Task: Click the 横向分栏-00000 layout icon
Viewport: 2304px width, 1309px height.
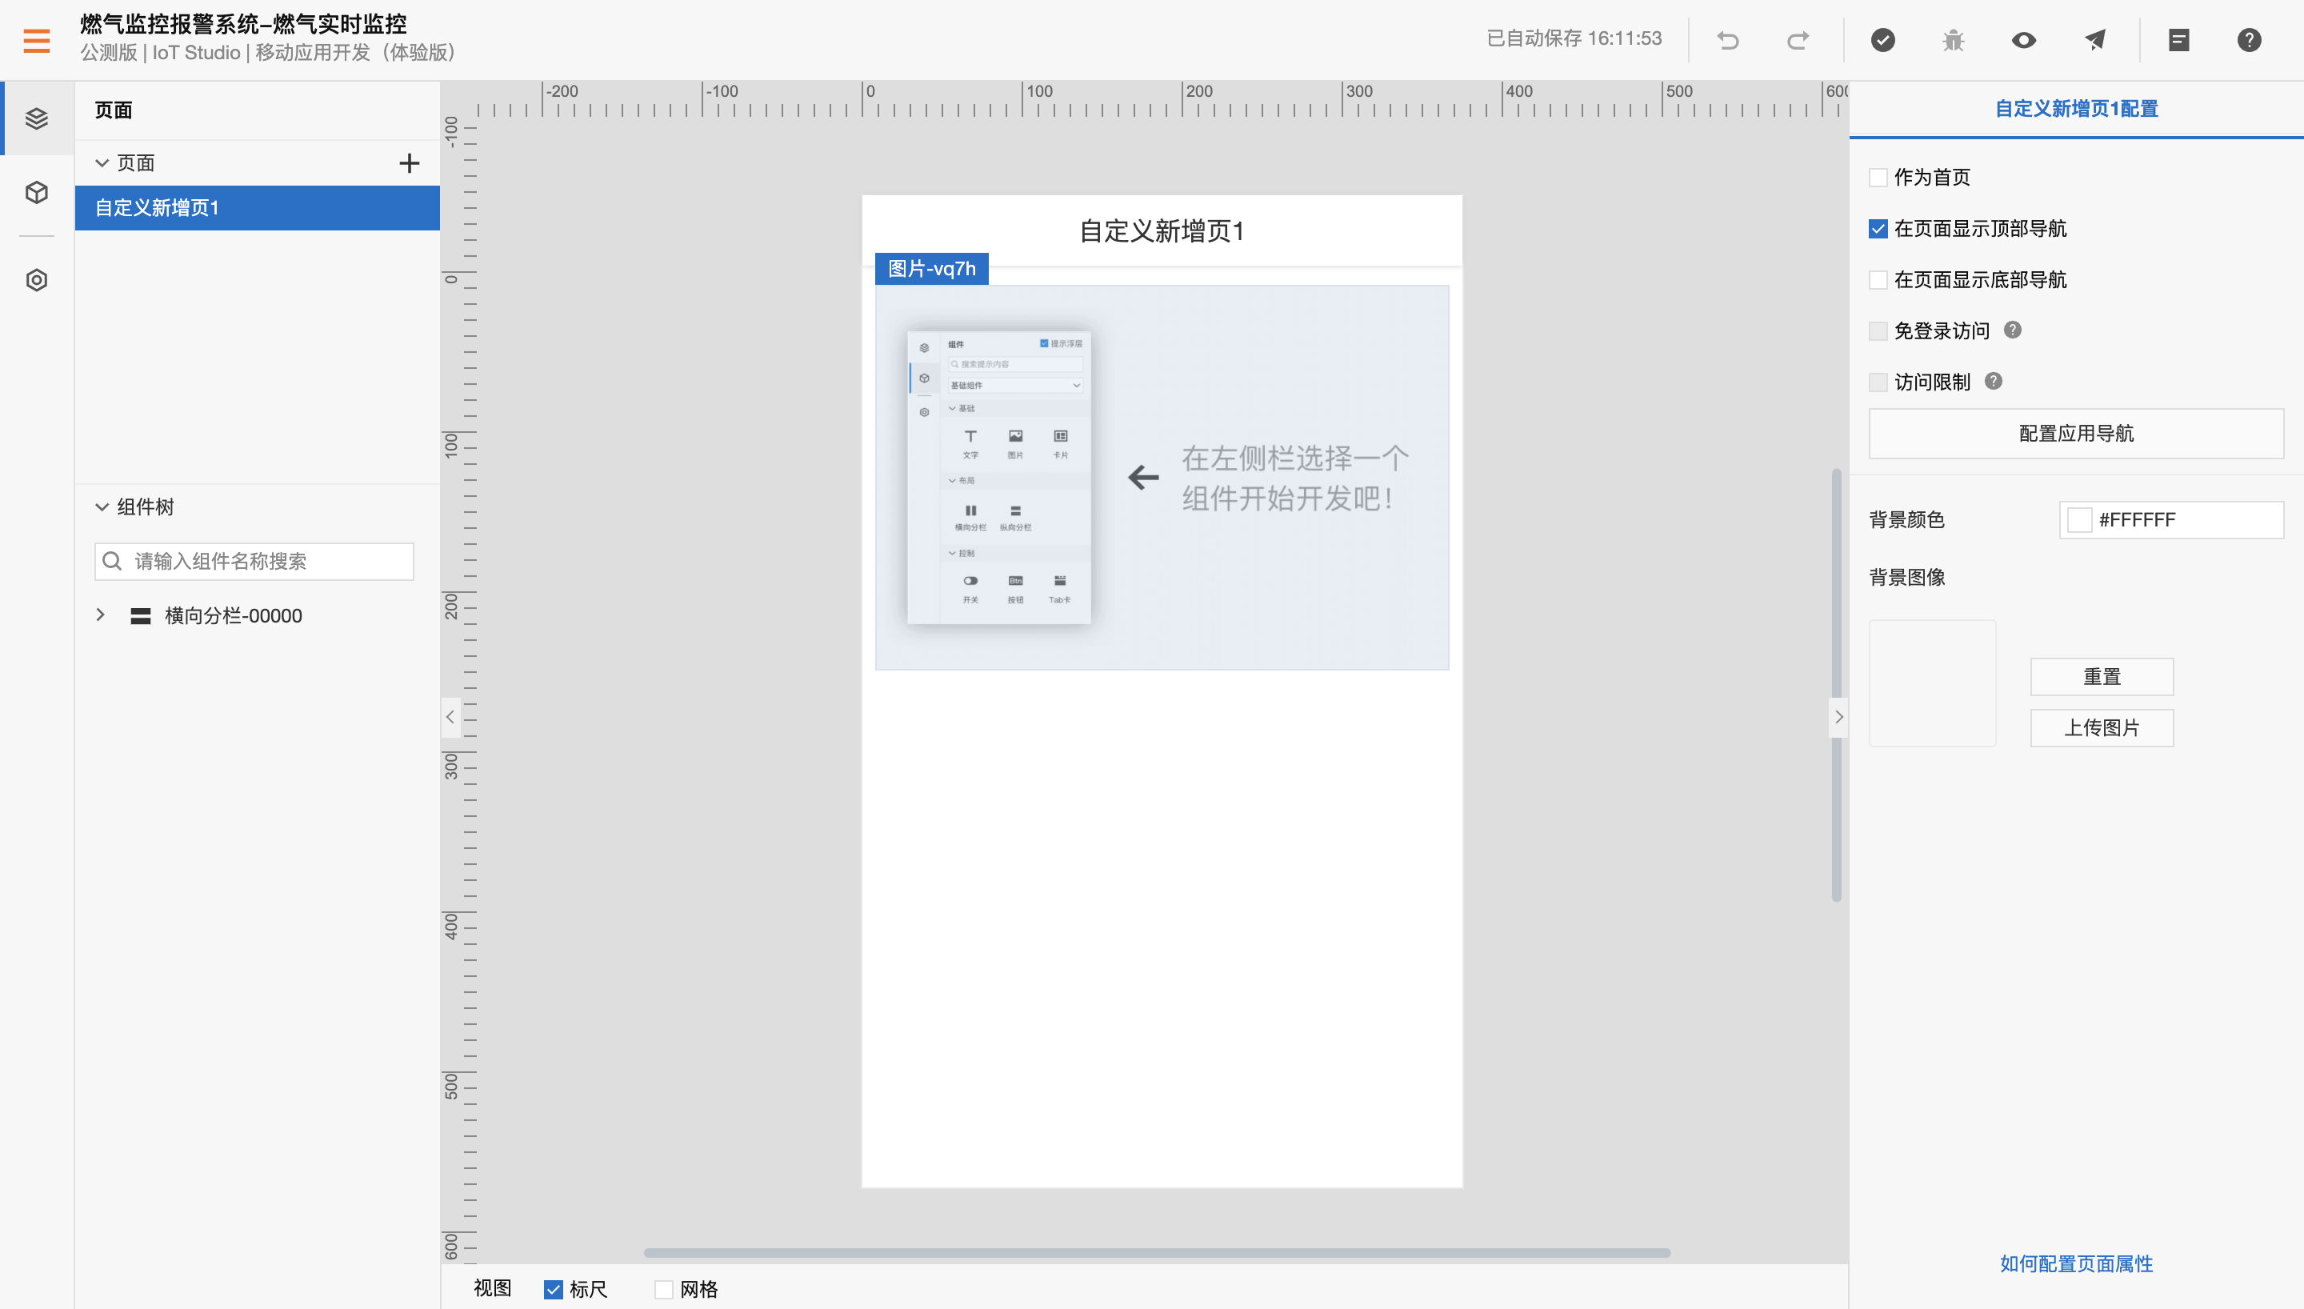Action: (x=140, y=616)
